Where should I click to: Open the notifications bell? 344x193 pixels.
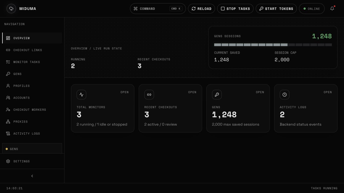pyautogui.click(x=332, y=9)
